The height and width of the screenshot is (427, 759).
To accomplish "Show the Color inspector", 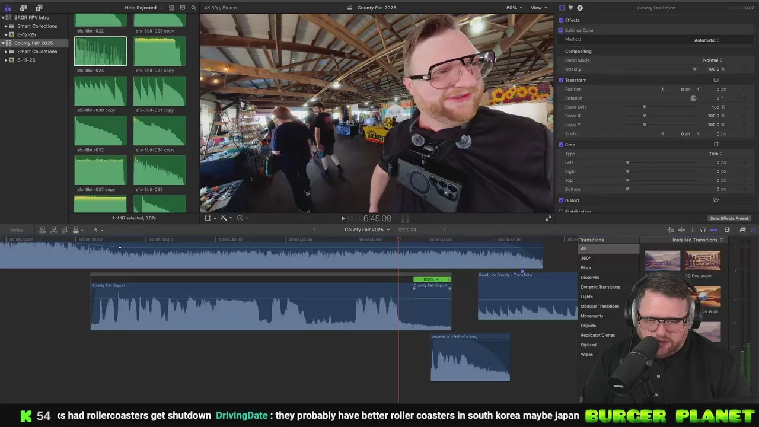I will (571, 8).
